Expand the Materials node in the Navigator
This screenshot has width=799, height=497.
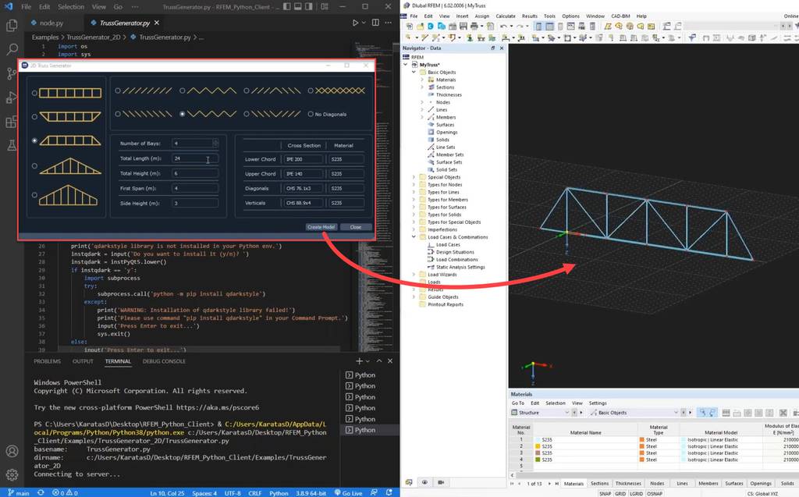click(x=422, y=80)
